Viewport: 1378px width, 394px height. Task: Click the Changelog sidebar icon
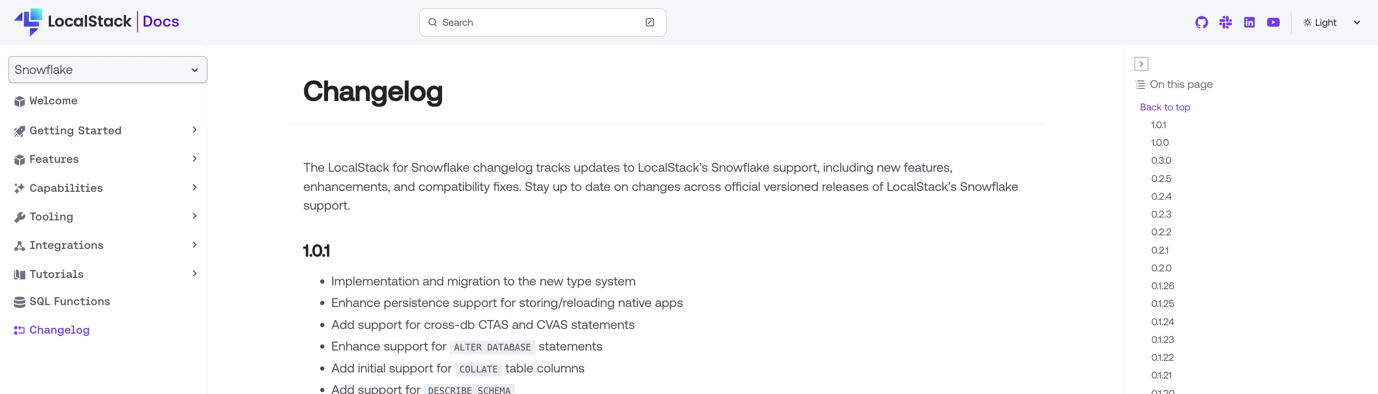pos(19,330)
